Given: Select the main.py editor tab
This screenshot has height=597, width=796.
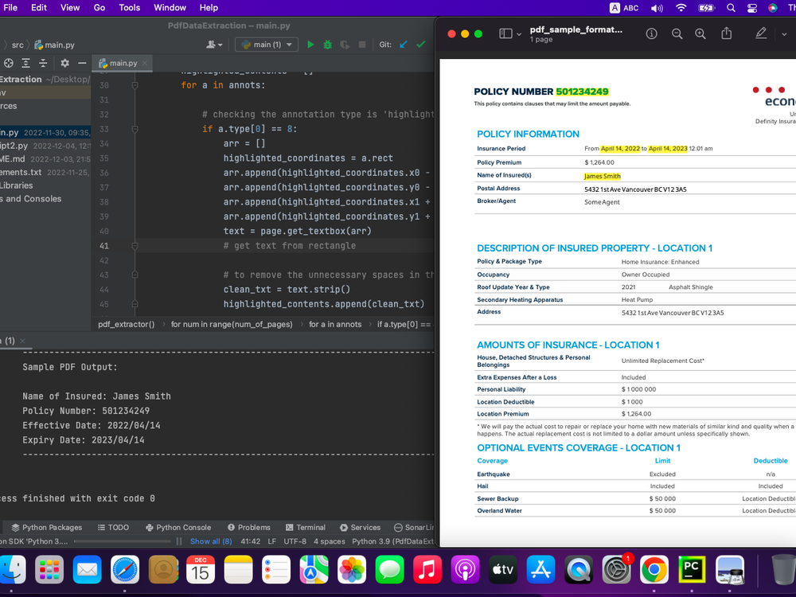Looking at the screenshot, I should pos(123,63).
